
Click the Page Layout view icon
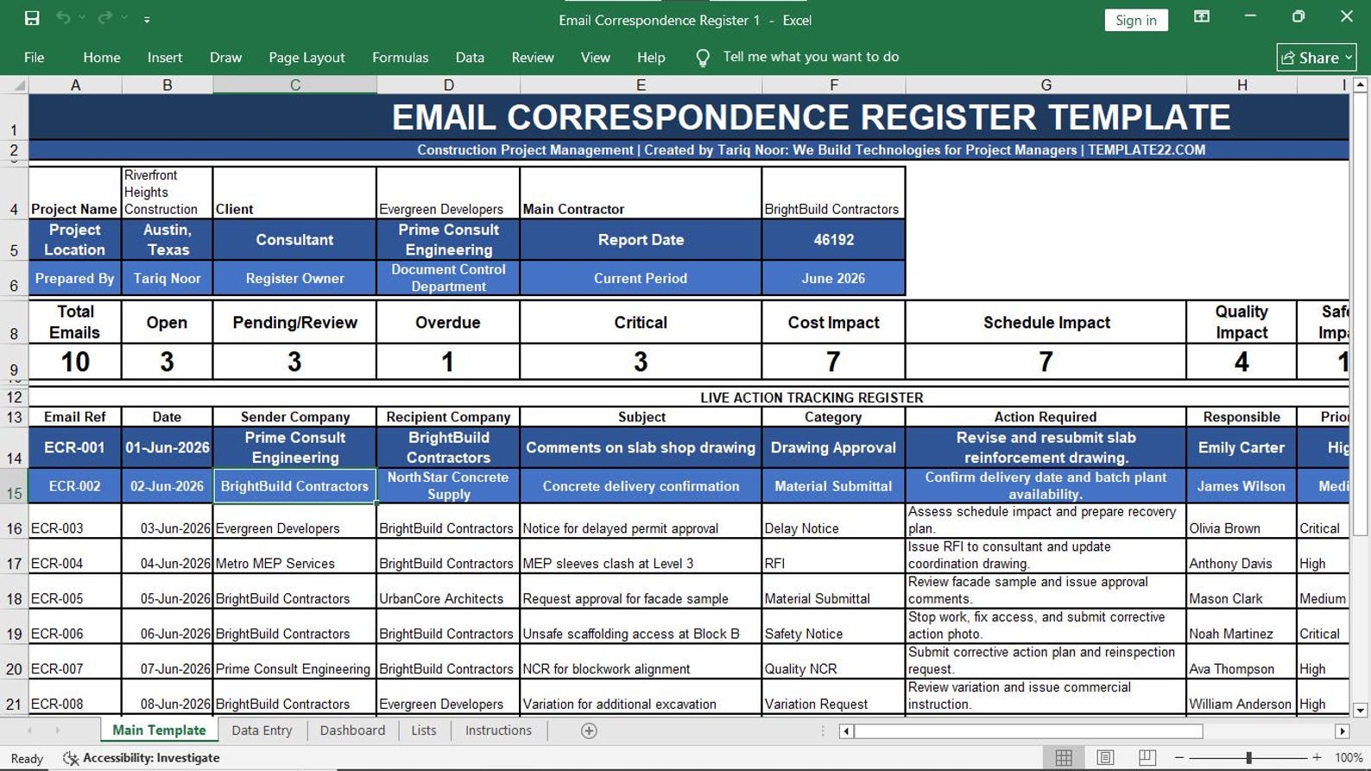click(1105, 757)
